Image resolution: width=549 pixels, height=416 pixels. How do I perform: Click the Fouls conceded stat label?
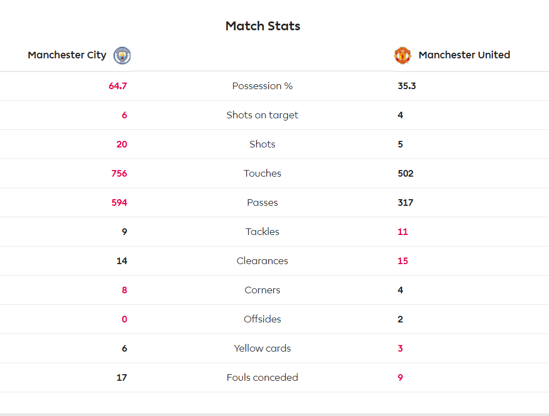[x=262, y=377]
